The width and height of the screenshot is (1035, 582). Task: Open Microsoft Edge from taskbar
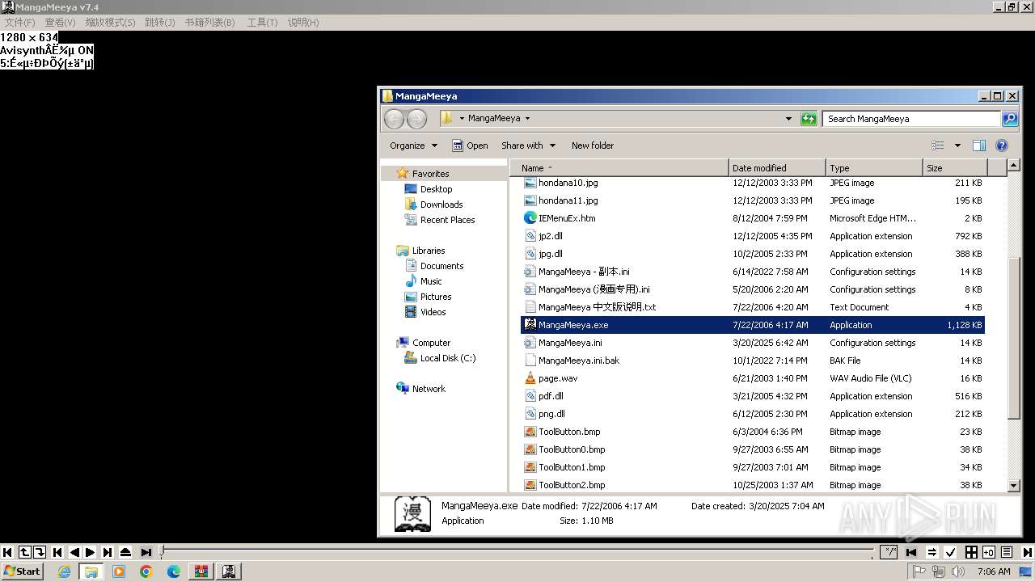174,571
